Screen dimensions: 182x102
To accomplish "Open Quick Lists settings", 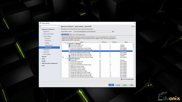I will [46, 52].
